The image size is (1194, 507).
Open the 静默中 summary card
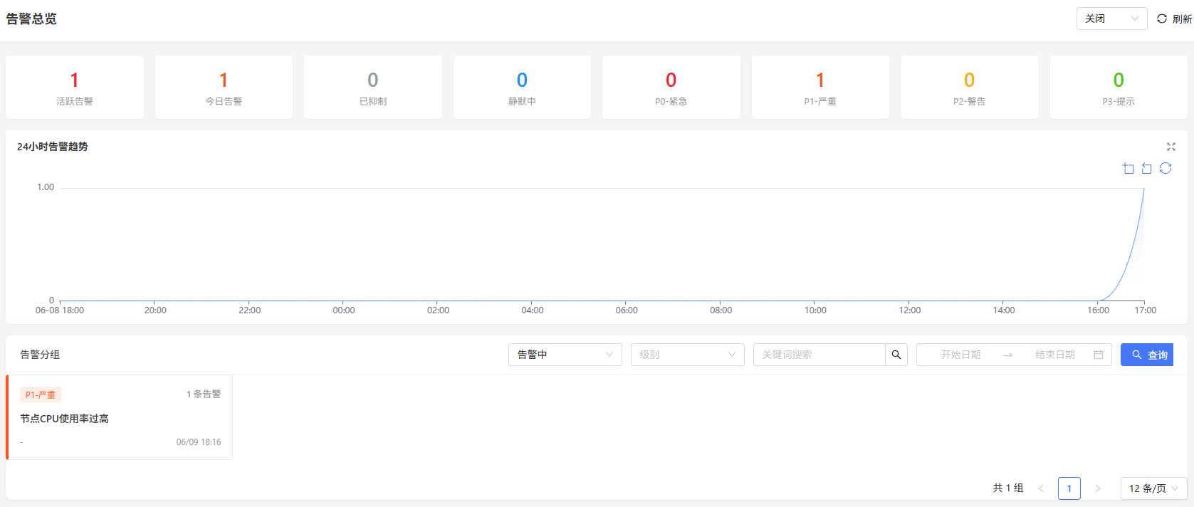coord(522,87)
